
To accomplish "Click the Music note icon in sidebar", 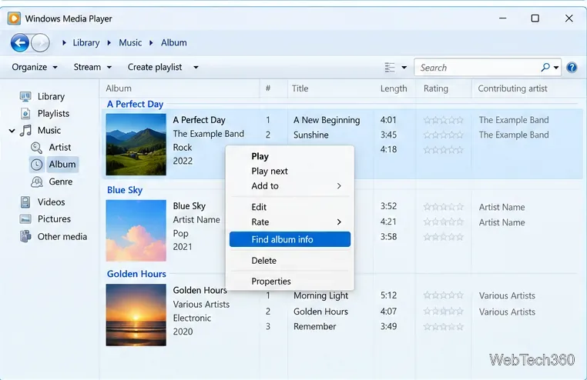I will [x=25, y=131].
